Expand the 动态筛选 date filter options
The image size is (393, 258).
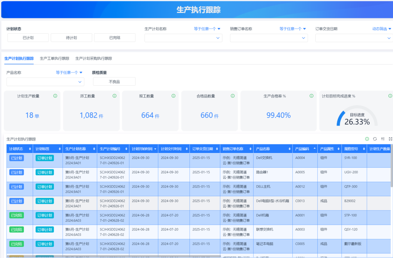click(x=382, y=29)
